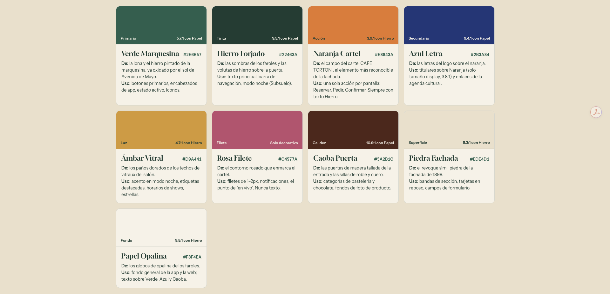This screenshot has height=294, width=610.
Task: Click hex code #2E6B57
Action: point(192,54)
